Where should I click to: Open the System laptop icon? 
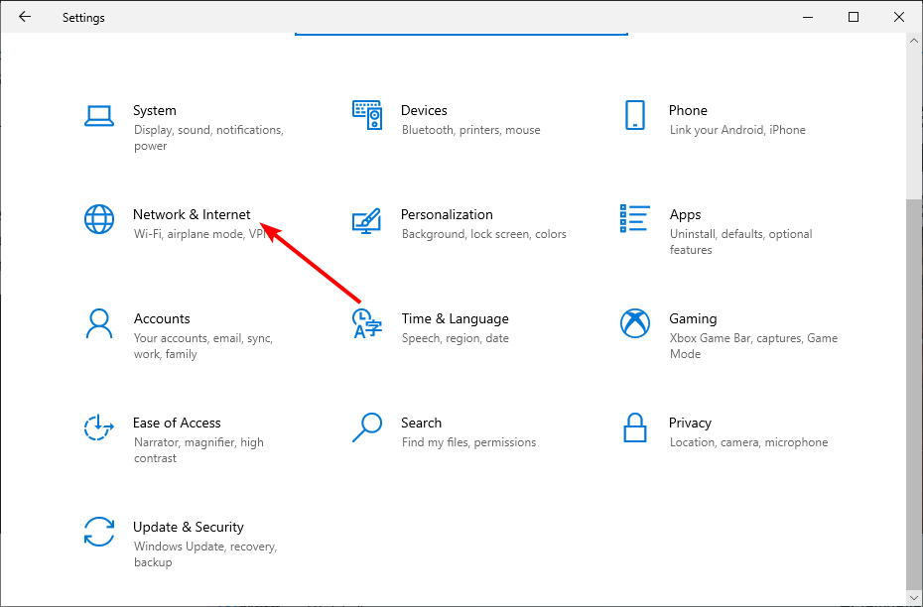(x=99, y=116)
